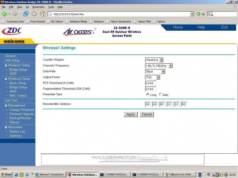Screen dimensions: 238x178
Task: Open the Tools menu
Action: 51,7
